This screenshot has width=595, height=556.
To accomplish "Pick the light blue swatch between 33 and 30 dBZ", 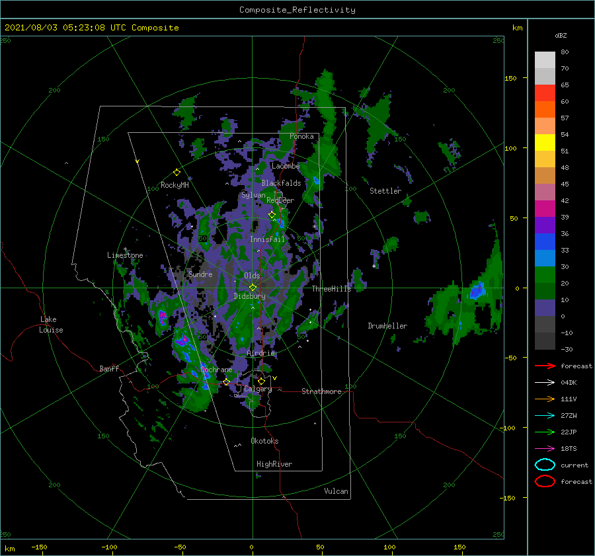I will pyautogui.click(x=545, y=258).
